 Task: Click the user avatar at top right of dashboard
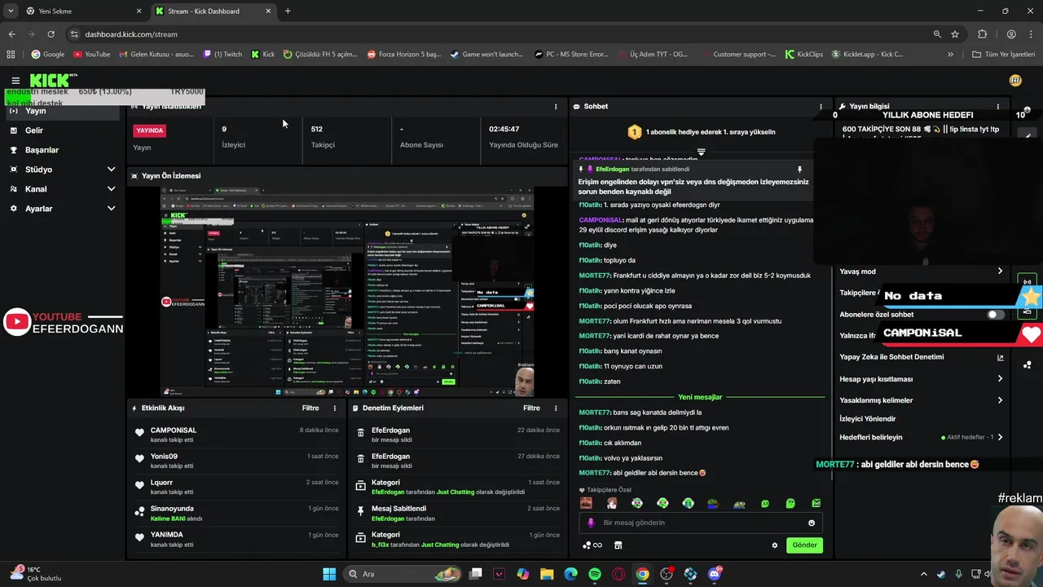(1015, 80)
